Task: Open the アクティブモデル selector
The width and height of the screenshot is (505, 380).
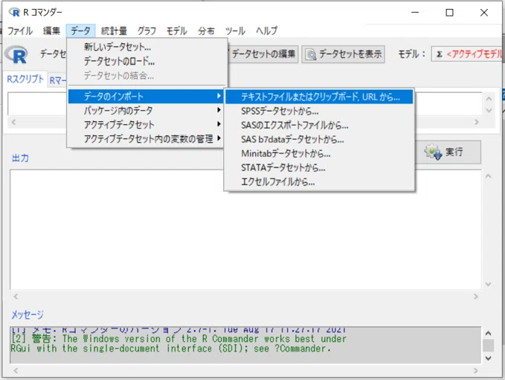Action: [467, 54]
